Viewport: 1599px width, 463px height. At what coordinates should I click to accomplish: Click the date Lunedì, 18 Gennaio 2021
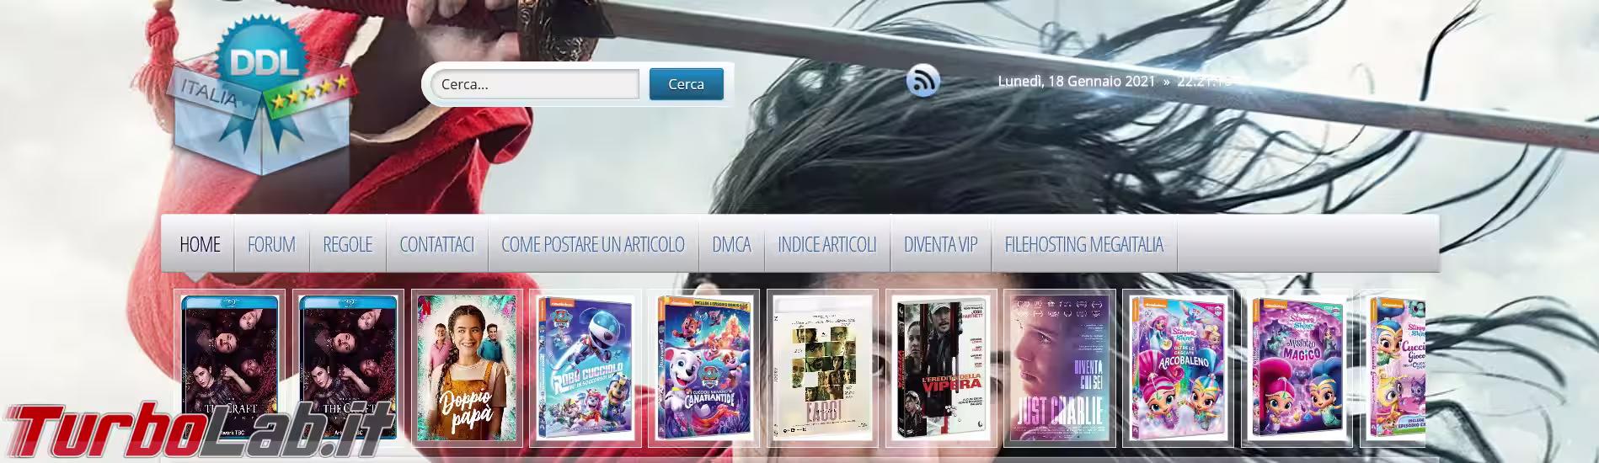click(1076, 82)
